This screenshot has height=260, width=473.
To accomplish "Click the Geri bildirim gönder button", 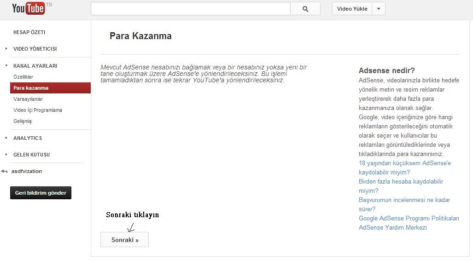I will 41,193.
